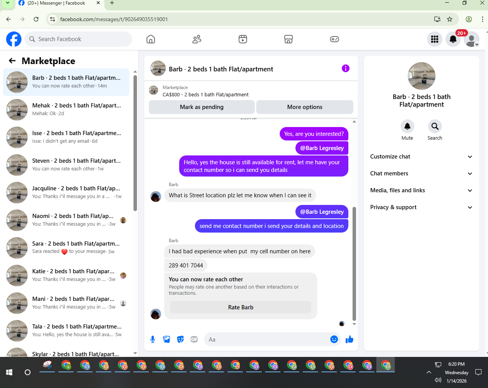Open the Chrome profile icon
The height and width of the screenshot is (388, 488).
[x=469, y=19]
